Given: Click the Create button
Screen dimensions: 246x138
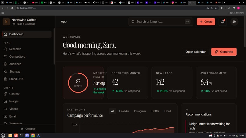Looking at the screenshot, I should (x=206, y=22).
